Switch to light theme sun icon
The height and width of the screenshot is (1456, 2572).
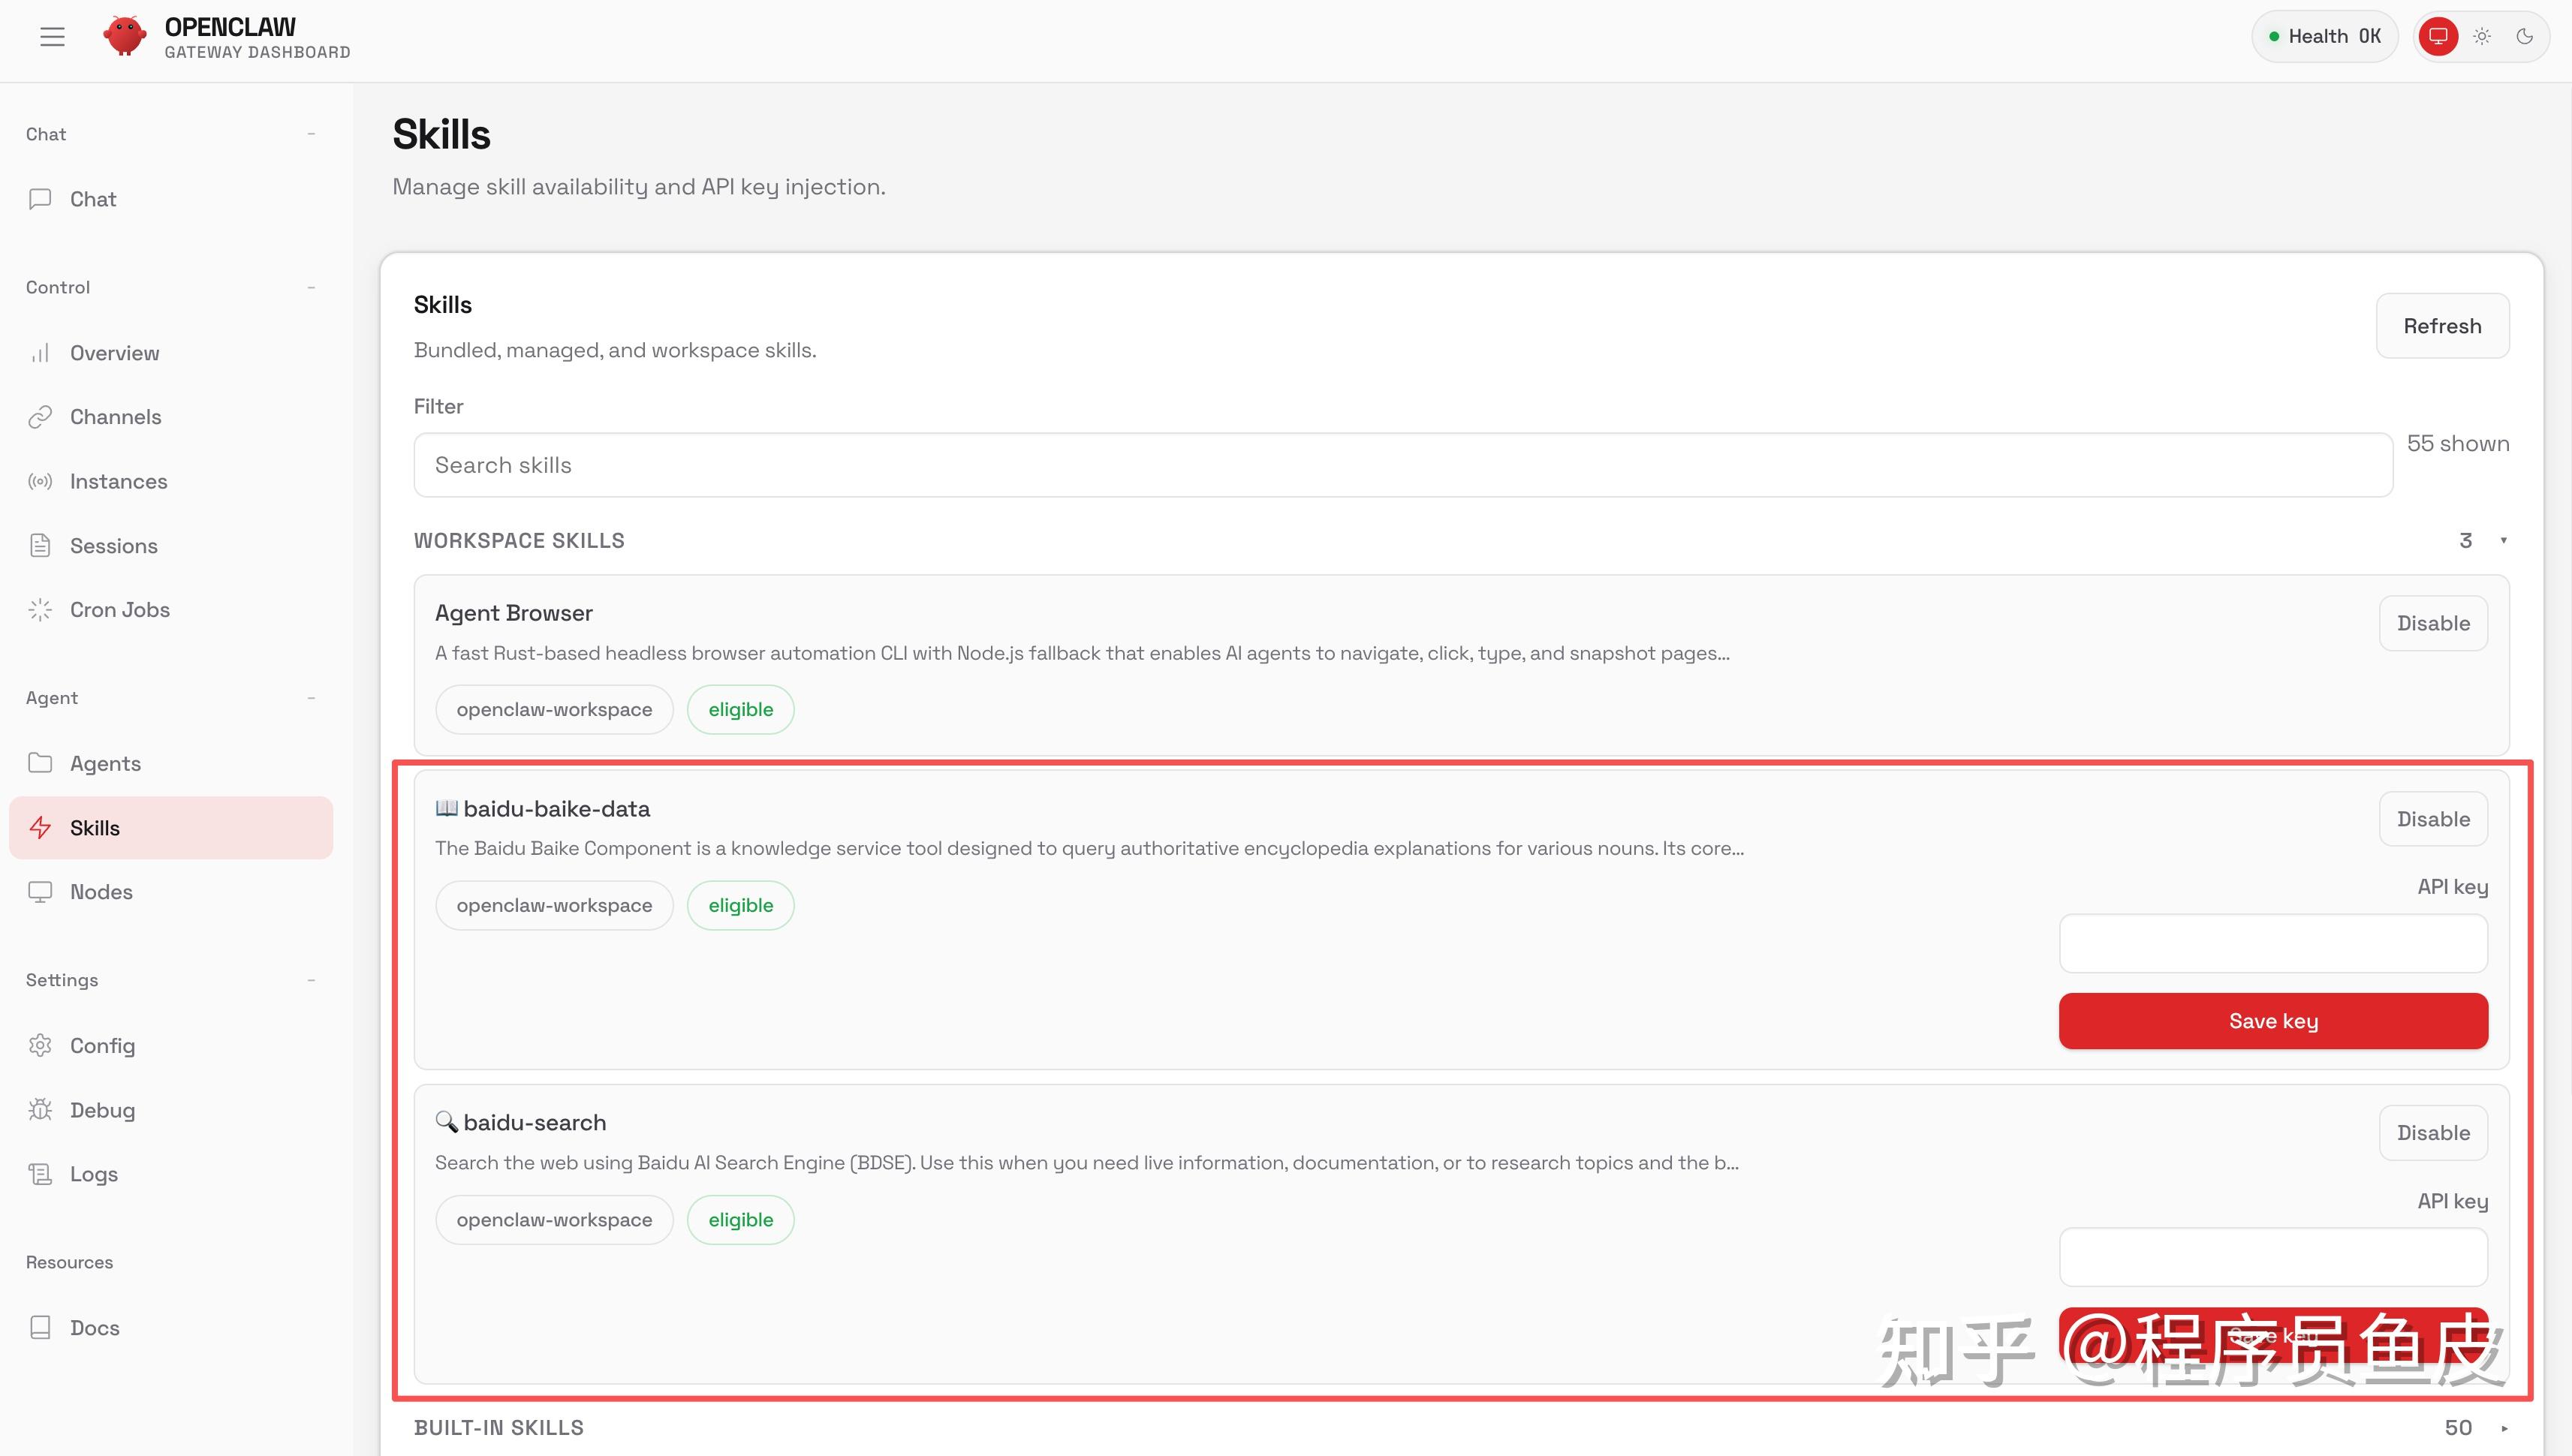pos(2482,37)
